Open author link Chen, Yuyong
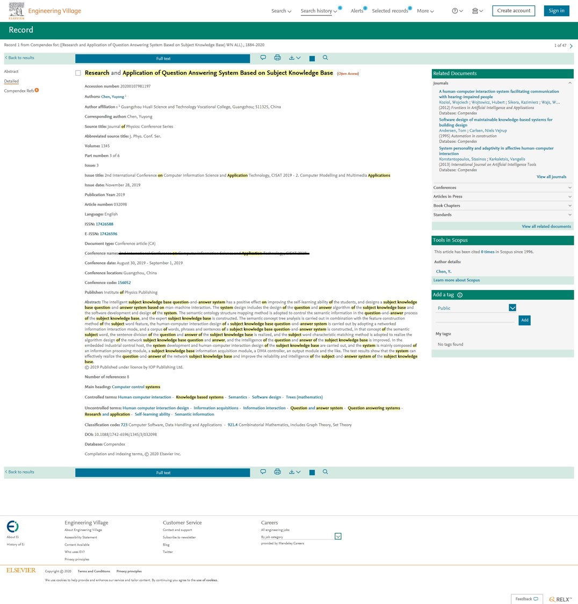This screenshot has width=578, height=604. 112,97
